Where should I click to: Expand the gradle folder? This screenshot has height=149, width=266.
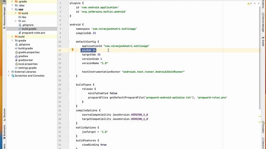coord(12,41)
